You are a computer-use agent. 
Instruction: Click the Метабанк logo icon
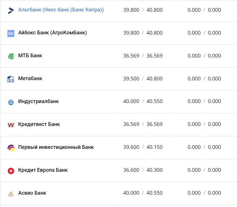[11, 79]
